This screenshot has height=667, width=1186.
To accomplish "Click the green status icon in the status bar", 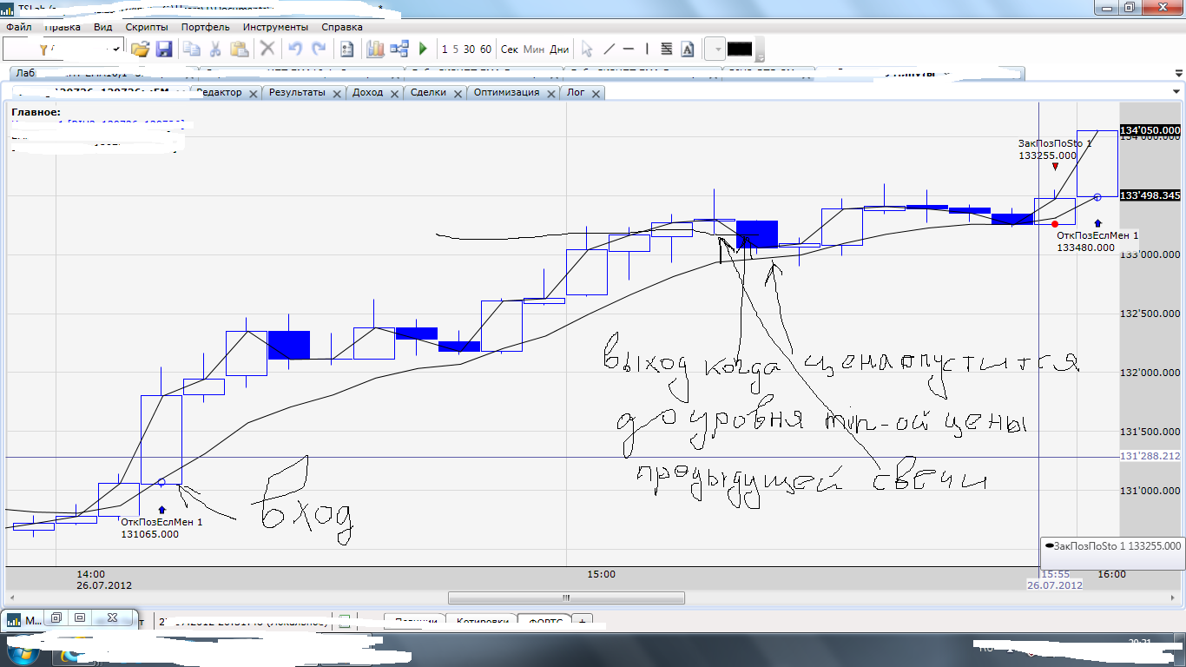I will pyautogui.click(x=344, y=620).
